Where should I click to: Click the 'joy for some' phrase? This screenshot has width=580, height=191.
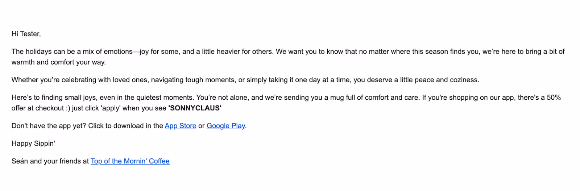(159, 52)
